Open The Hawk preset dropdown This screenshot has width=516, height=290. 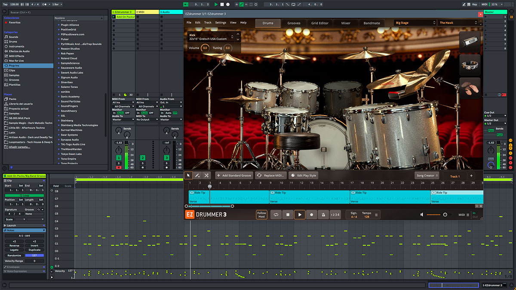(x=458, y=23)
